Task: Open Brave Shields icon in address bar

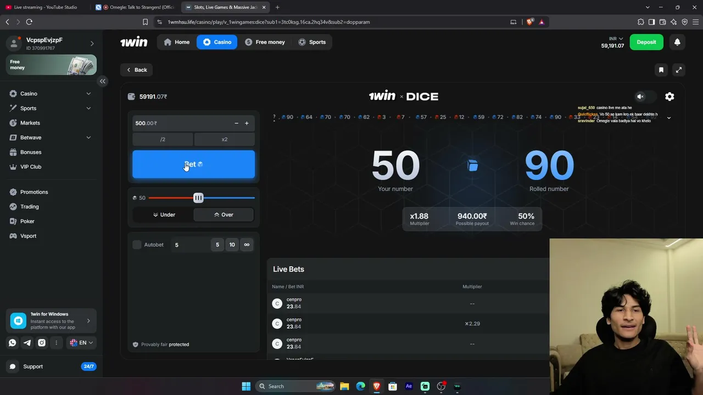Action: click(530, 22)
